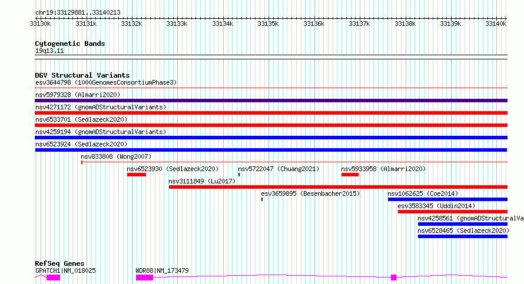Open nsv6523930 (Sedlazeck2020) variant label
Image resolution: width=524 pixels, height=284 pixels.
point(173,169)
